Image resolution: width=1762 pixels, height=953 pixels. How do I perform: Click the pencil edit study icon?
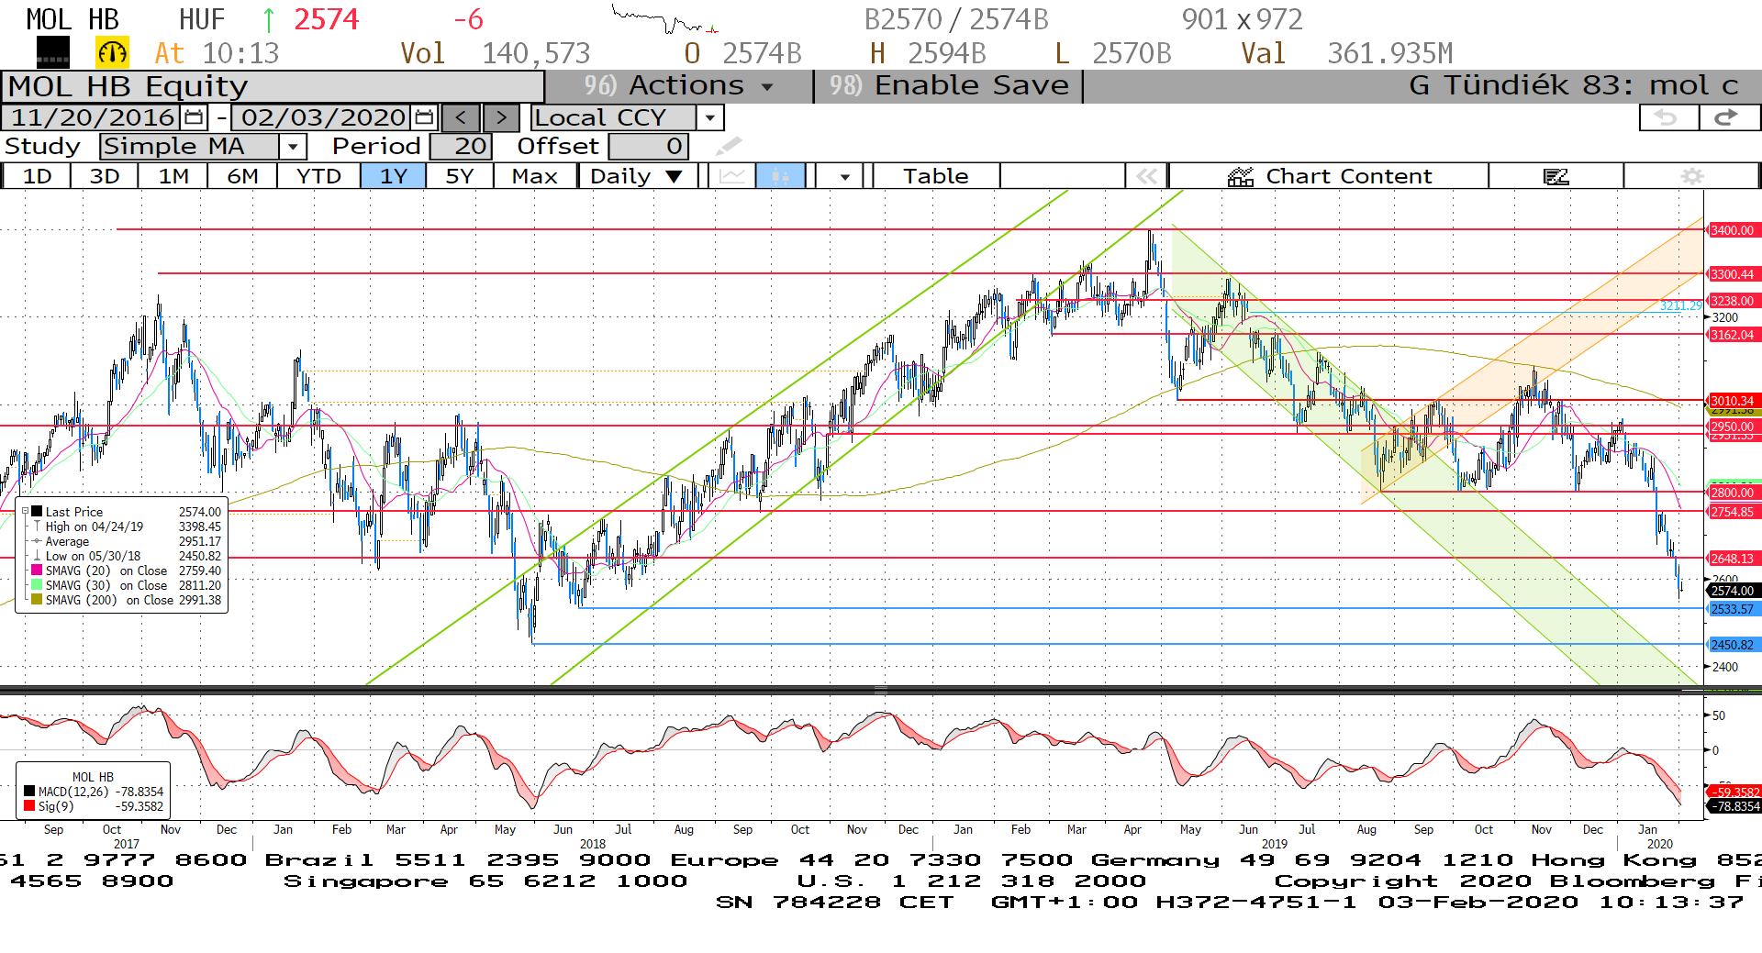click(729, 146)
